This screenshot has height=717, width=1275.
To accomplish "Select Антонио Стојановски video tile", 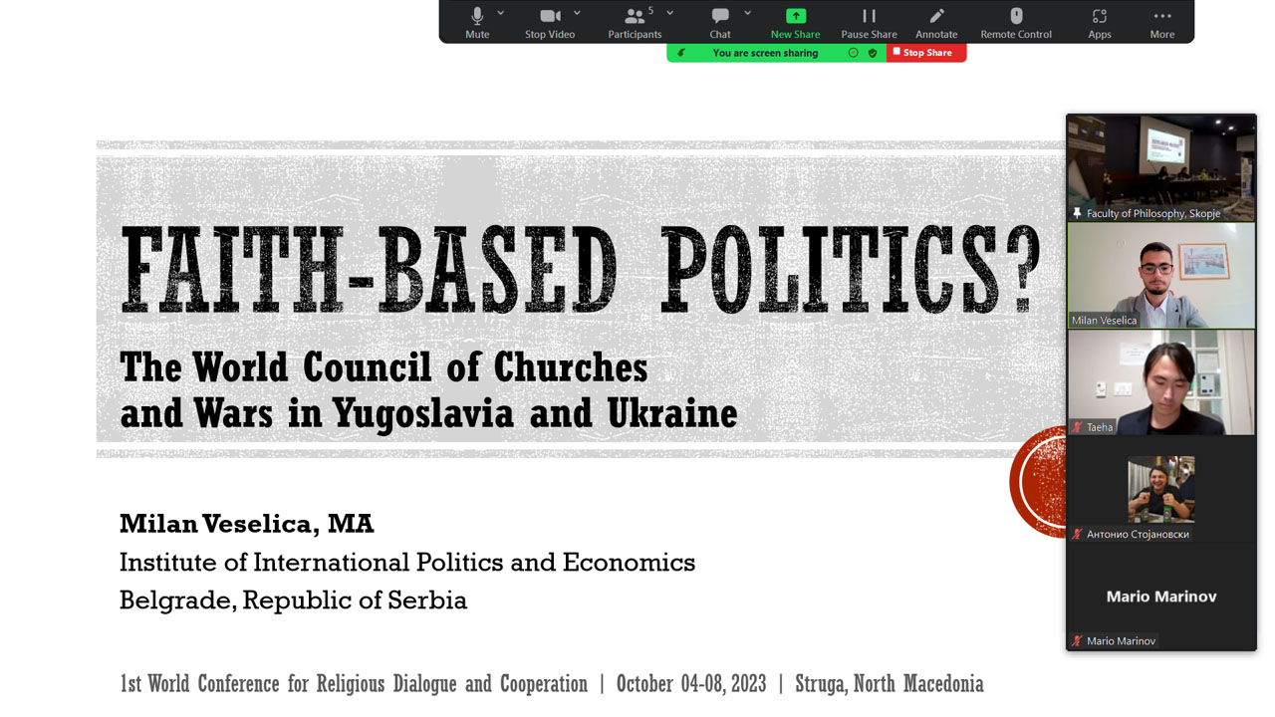I will pos(1161,489).
